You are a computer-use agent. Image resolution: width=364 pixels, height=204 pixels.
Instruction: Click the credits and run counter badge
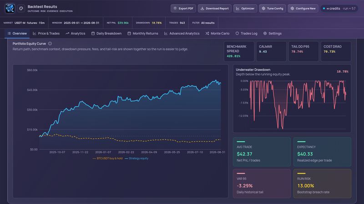click(x=339, y=8)
